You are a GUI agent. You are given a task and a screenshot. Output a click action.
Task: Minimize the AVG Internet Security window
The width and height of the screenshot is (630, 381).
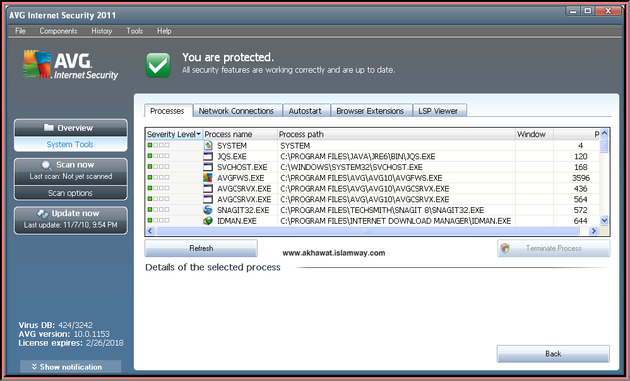coord(573,11)
